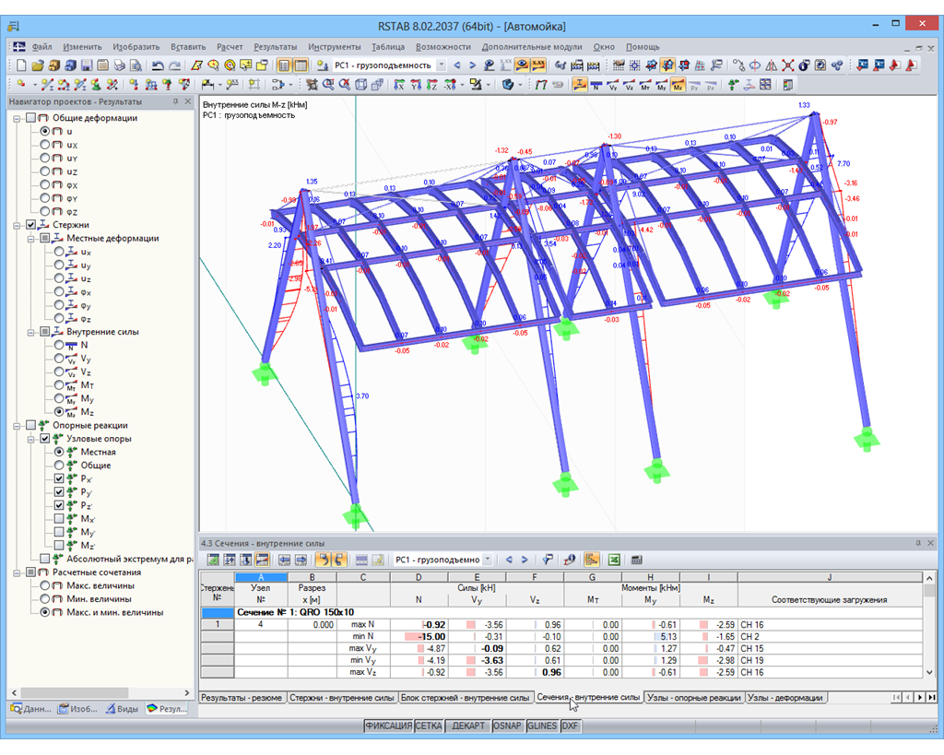944x755 pixels.
Task: Open the PC1 dropdown in table toolbar
Action: tap(488, 560)
